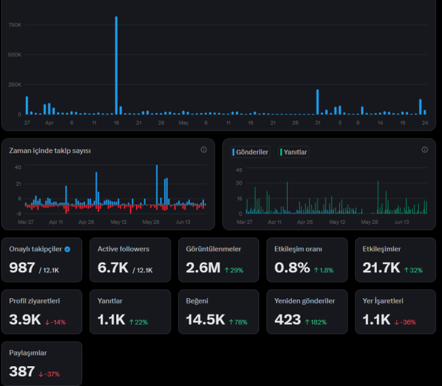Click the 14.5K likes value
The image size is (442, 386).
[205, 319]
